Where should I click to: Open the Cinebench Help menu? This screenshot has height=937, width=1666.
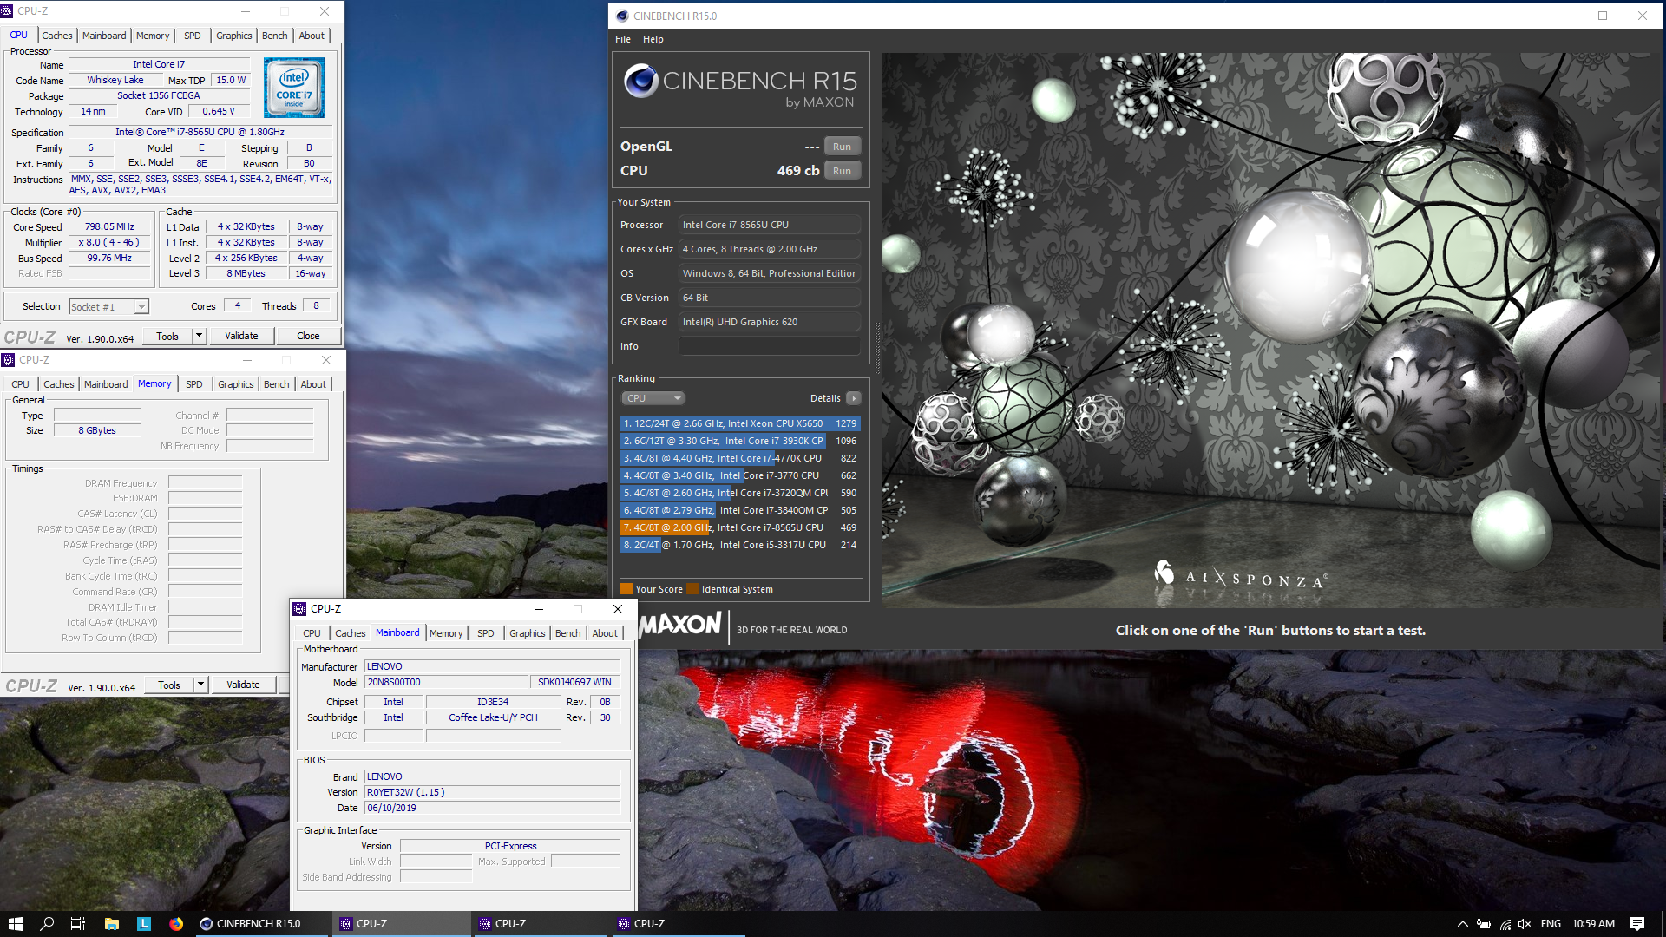[653, 39]
